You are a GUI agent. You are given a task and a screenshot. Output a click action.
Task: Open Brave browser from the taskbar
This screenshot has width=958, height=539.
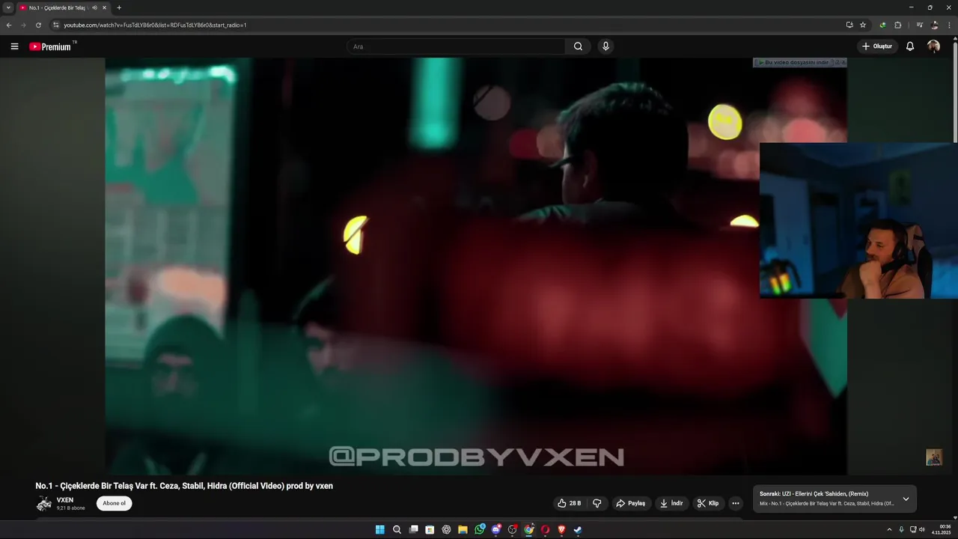click(x=561, y=529)
